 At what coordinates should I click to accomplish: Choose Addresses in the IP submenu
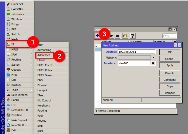44,55
